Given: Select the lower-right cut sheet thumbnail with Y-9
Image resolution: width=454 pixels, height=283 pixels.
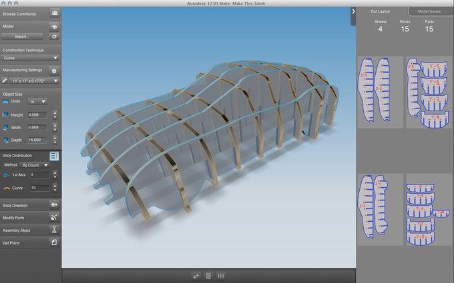Looking at the screenshot, I should pyautogui.click(x=429, y=210).
